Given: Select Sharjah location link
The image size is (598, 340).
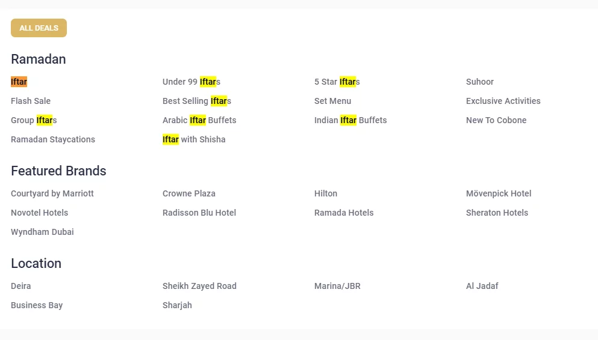Looking at the screenshot, I should point(177,305).
